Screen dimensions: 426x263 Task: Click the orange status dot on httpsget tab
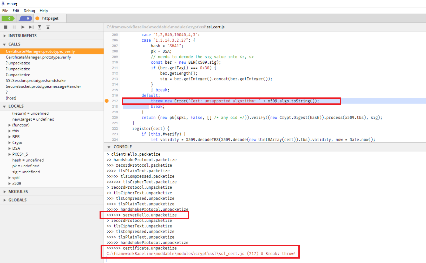[37, 18]
